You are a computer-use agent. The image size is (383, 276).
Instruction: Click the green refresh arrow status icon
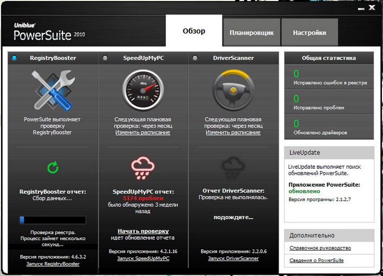coord(53,168)
